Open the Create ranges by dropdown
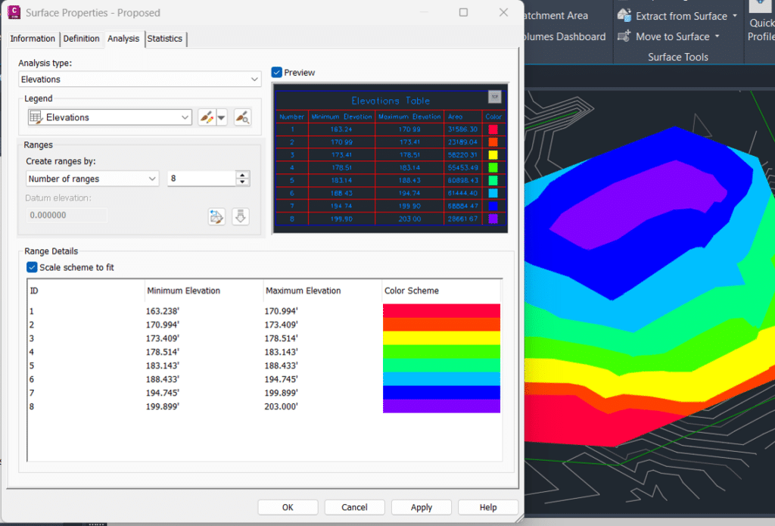 (92, 179)
